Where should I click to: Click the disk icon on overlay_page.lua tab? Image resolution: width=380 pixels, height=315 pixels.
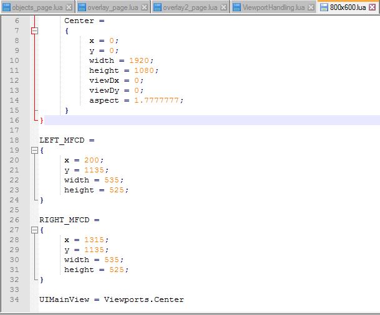point(82,7)
